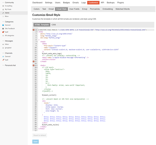Fold the div tag at line 37
The image size is (156, 145).
coord(37,101)
